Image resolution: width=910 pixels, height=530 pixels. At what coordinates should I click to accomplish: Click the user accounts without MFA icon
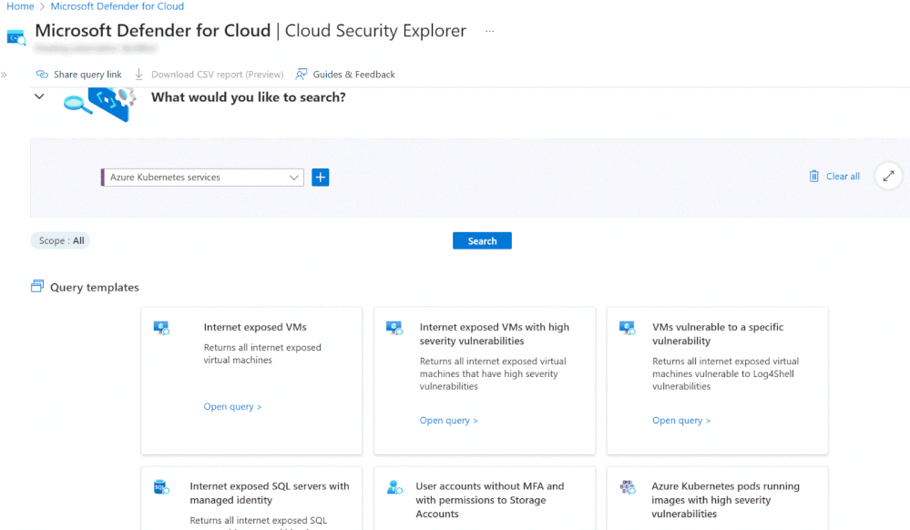point(394,487)
